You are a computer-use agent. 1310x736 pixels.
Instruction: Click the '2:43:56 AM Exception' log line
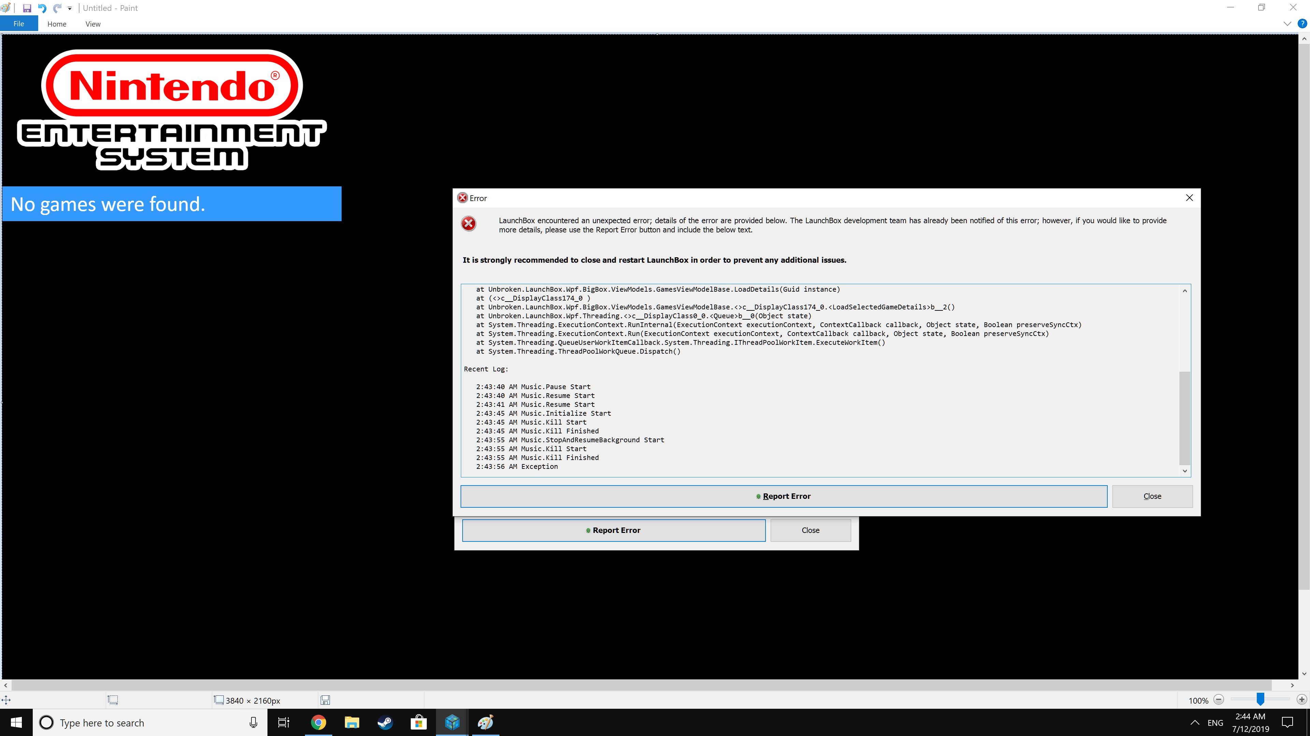click(517, 467)
